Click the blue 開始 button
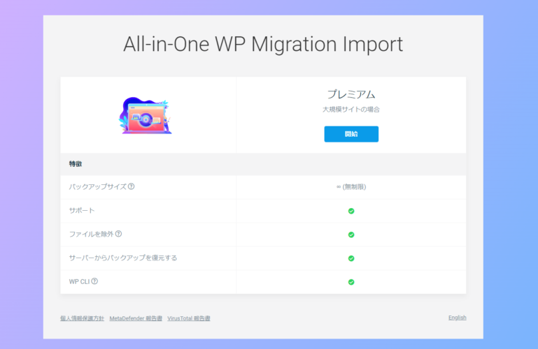This screenshot has width=538, height=349. point(351,134)
